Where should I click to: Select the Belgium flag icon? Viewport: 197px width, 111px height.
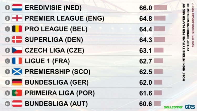click(17, 29)
